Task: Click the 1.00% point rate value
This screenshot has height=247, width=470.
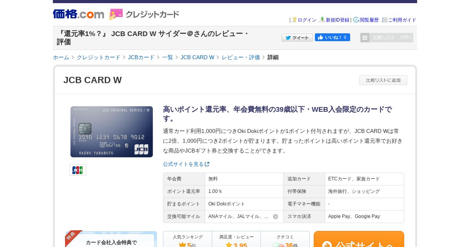Action: click(215, 191)
